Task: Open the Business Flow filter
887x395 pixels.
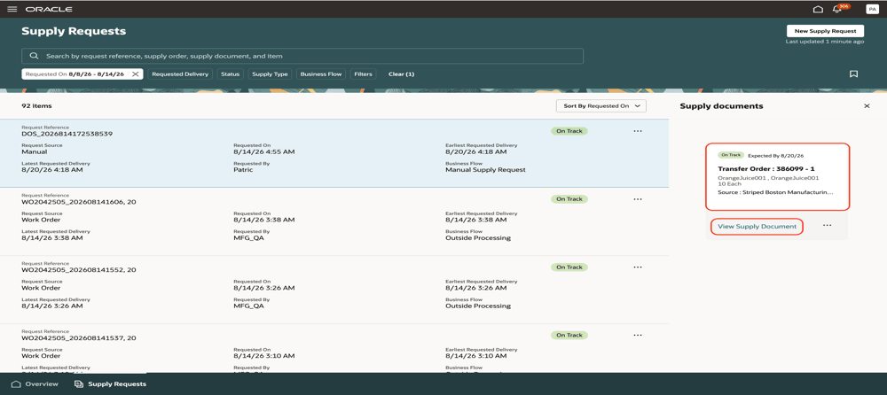Action: (x=321, y=74)
